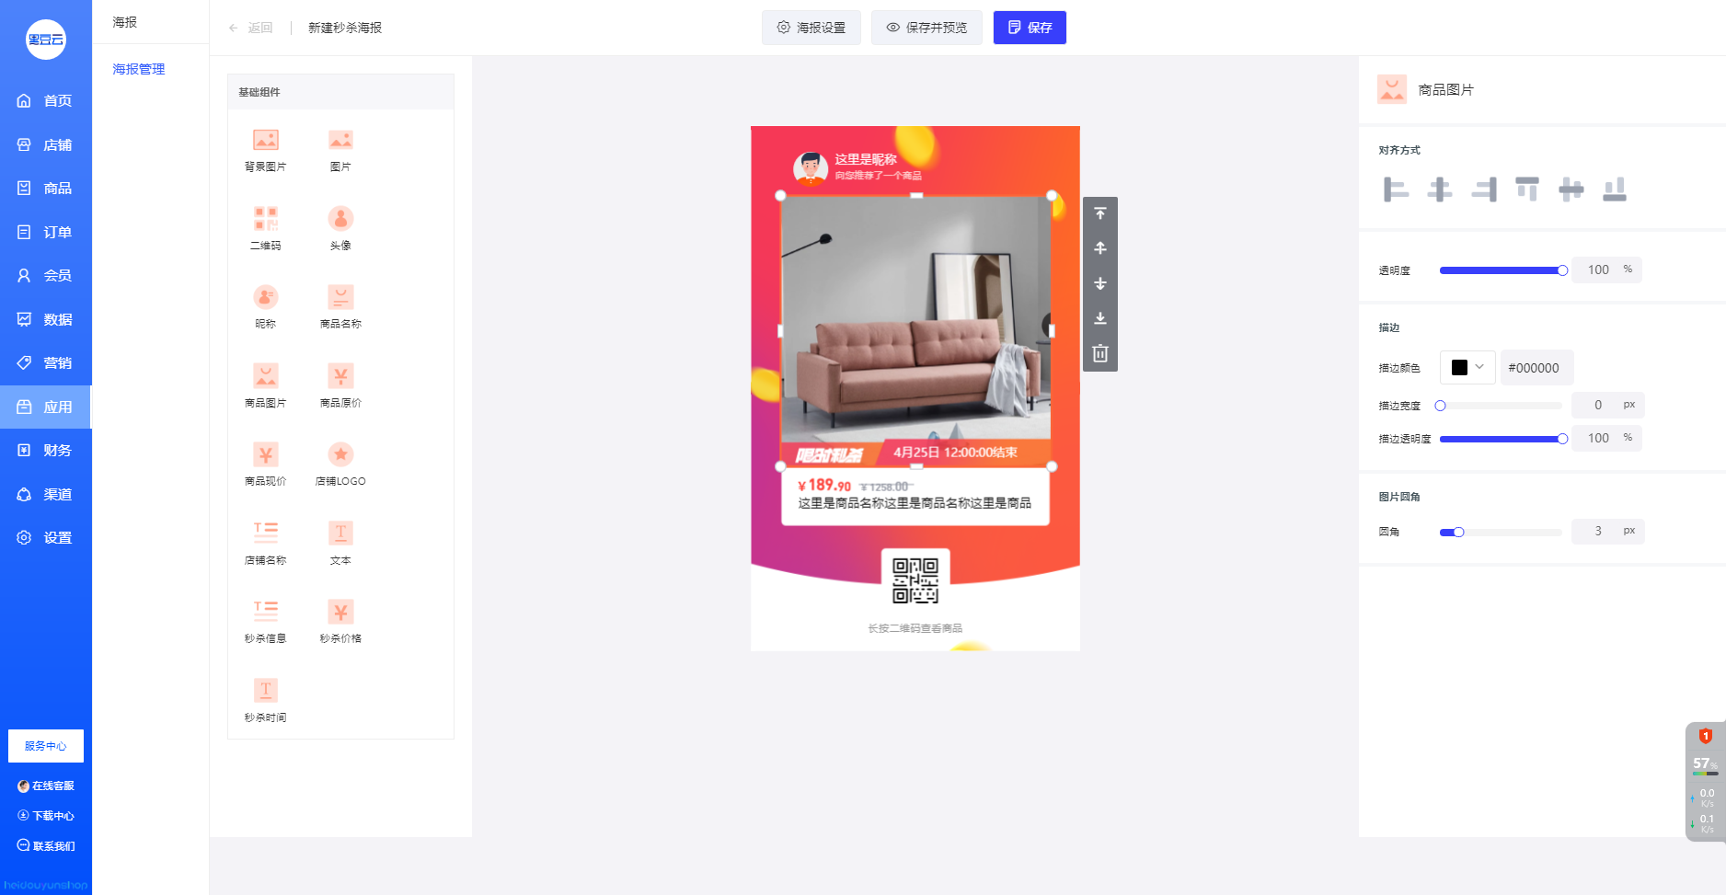Select the avatar (头像) component icon

340,219
